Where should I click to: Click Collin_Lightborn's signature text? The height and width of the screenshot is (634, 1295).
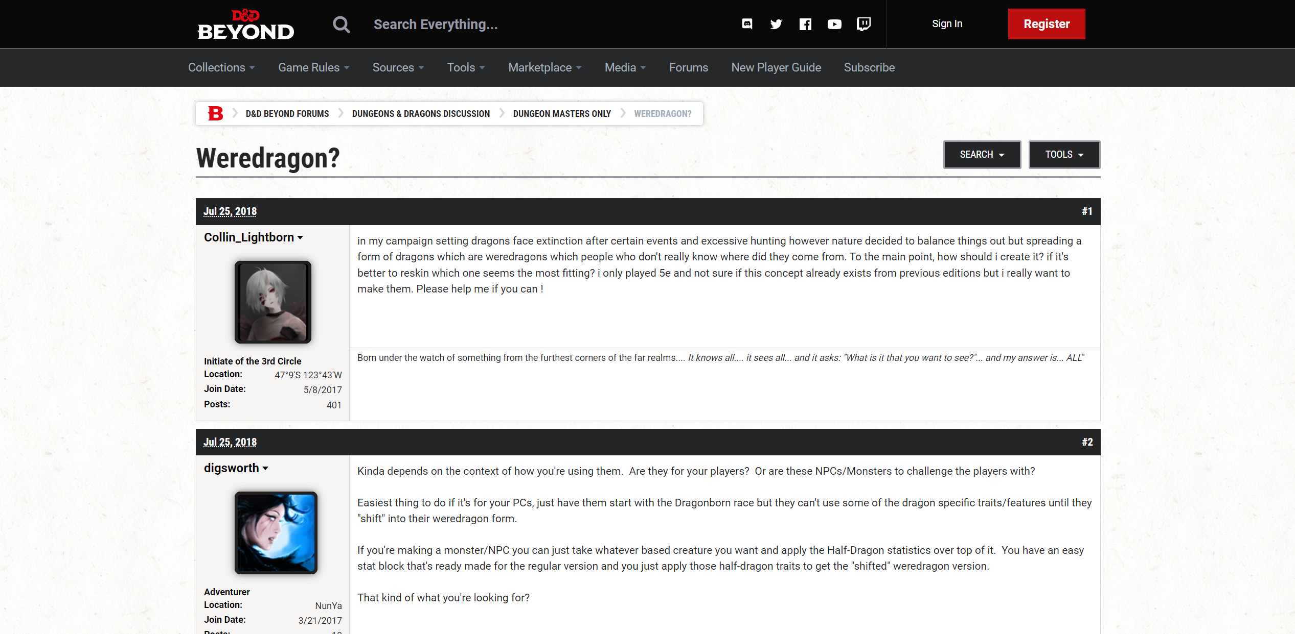tap(721, 358)
